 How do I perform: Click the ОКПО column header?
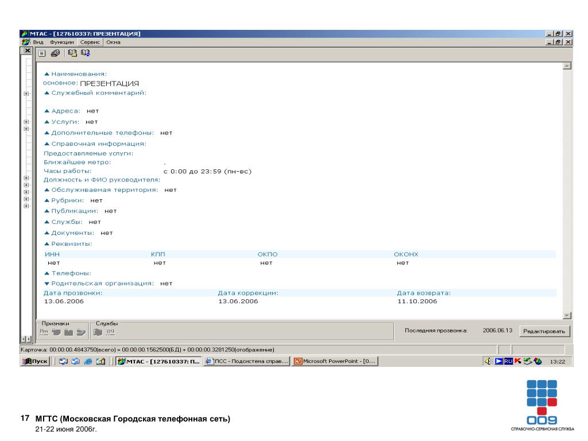point(268,254)
